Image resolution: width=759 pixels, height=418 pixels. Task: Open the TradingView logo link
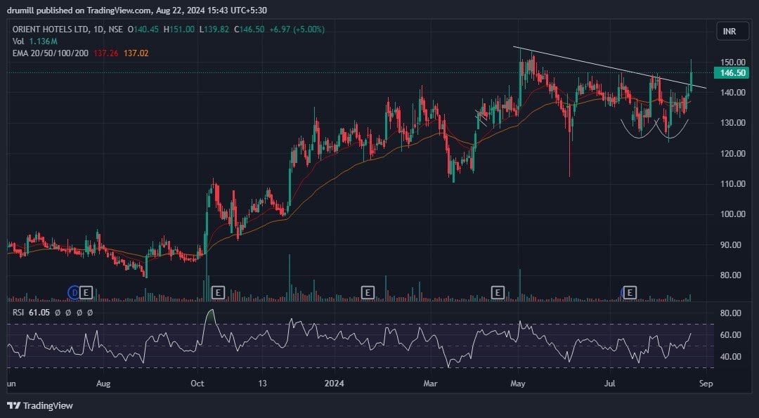coord(40,405)
